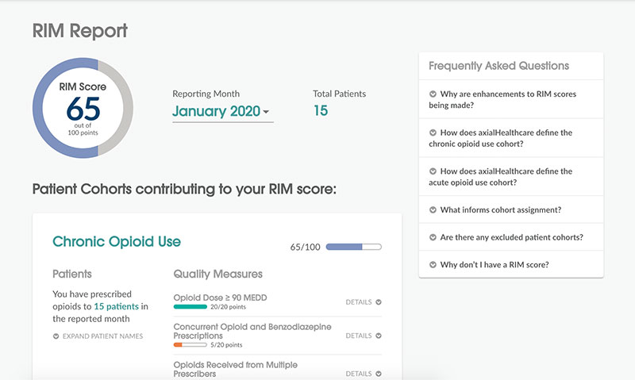635x380 pixels.
Task: Click the details arrow icon for Opioid Dose
Action: (379, 302)
